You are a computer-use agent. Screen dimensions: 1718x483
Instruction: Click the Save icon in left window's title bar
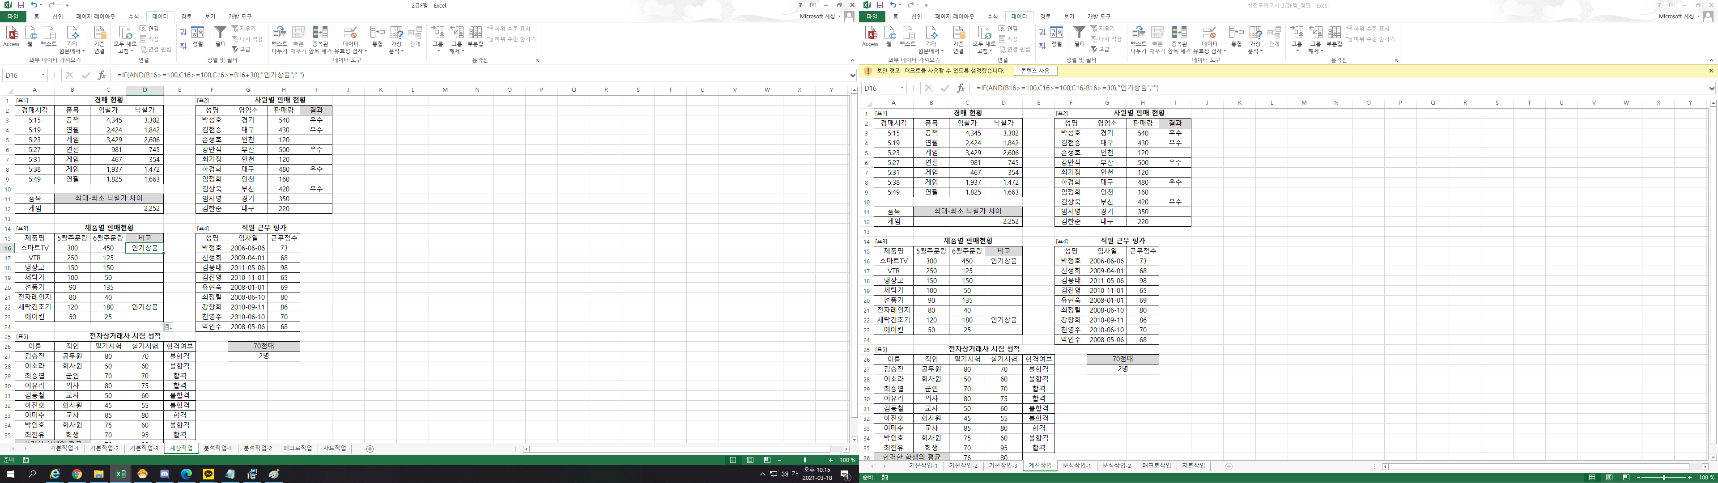pyautogui.click(x=21, y=4)
